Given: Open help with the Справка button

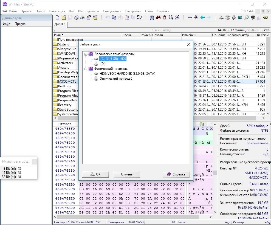Looking at the screenshot, I should click(176, 174).
